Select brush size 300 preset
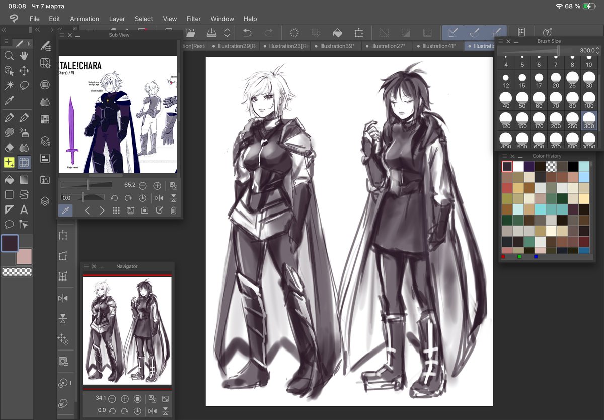This screenshot has width=604, height=420. tap(589, 121)
